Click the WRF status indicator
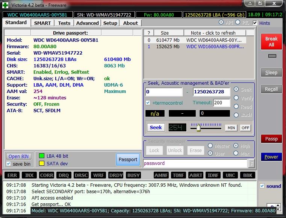The height and width of the screenshot is (218, 286). (98, 175)
